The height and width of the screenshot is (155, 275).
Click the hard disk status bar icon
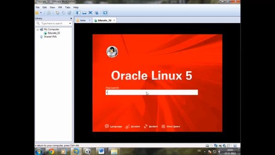coord(207,146)
